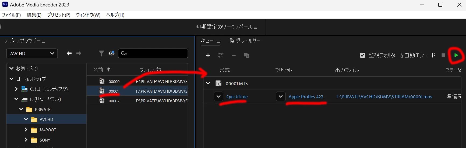The height and width of the screenshot is (148, 466).
Task: Open the ingest/view eye icon
Action: point(111,53)
